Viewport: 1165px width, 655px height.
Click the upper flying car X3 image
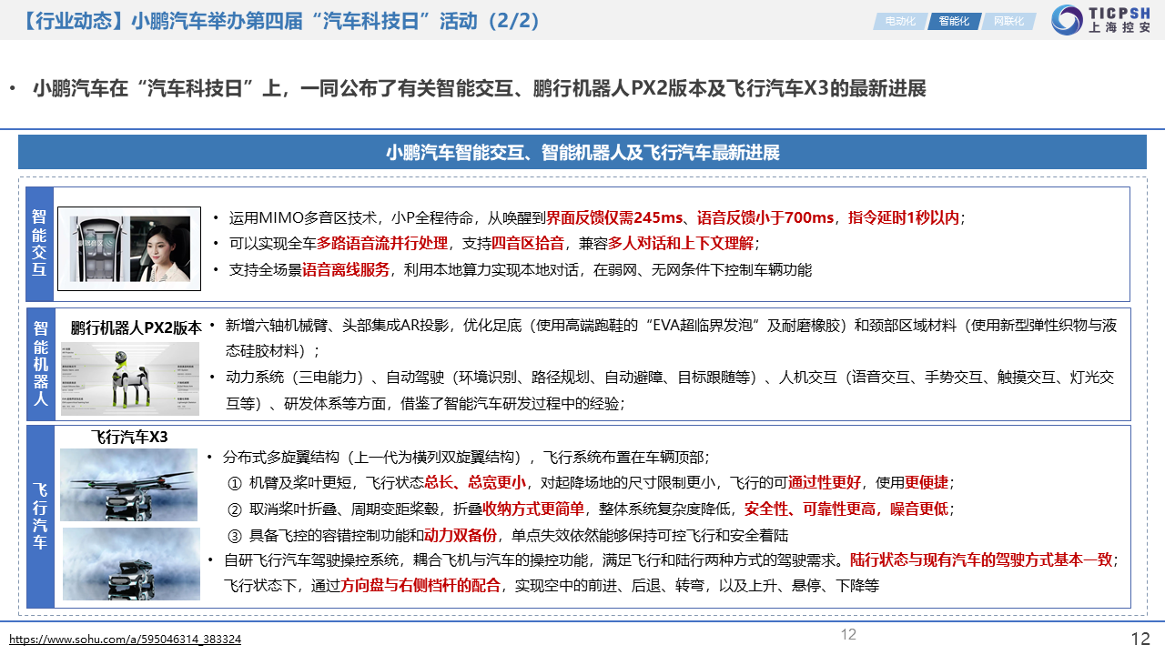click(129, 484)
